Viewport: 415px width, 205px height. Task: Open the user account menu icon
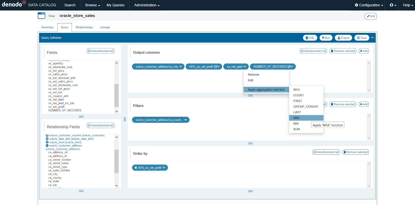(393, 5)
